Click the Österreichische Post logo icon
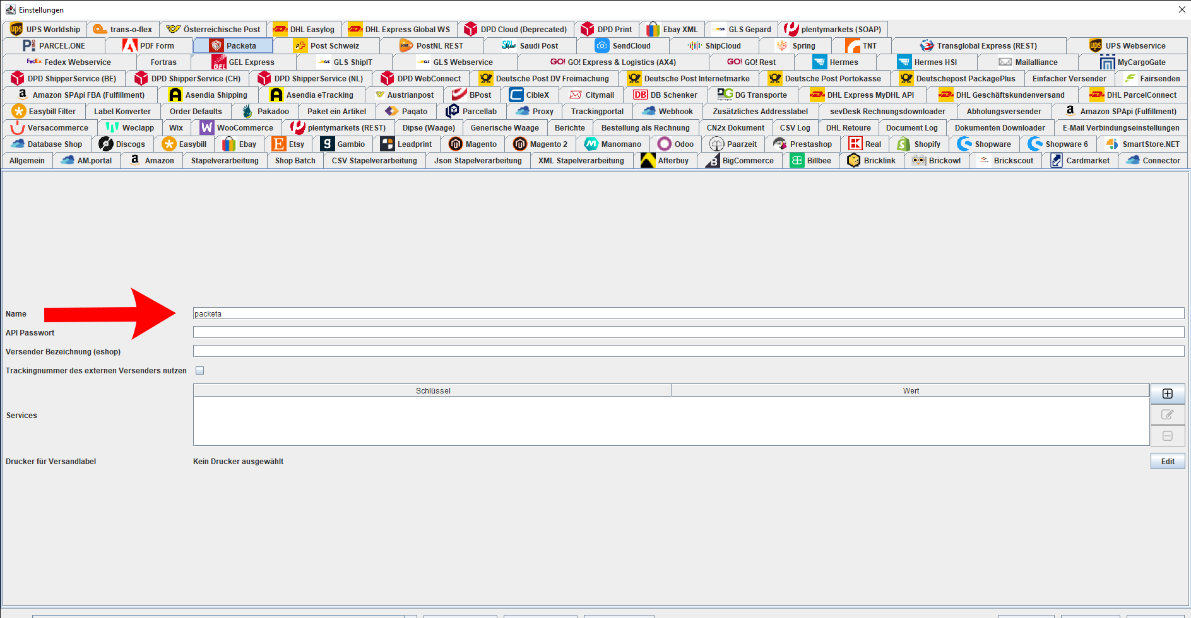The height and width of the screenshot is (618, 1191). pos(173,29)
